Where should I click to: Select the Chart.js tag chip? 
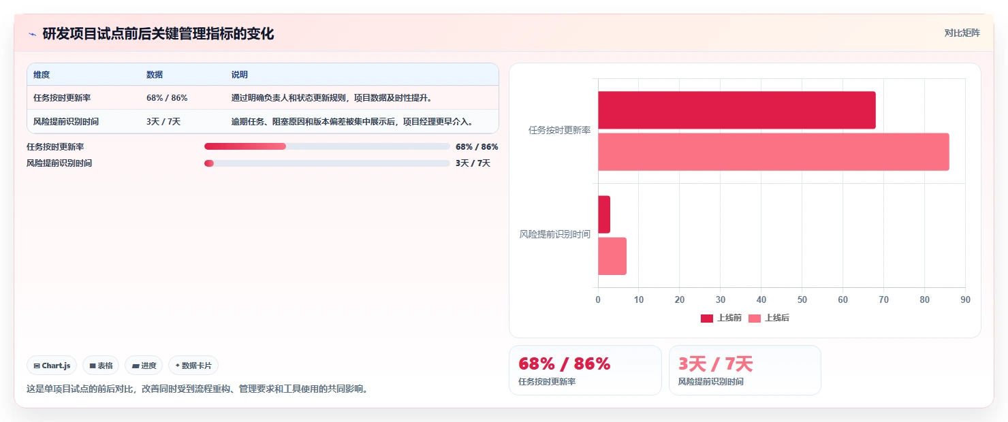(52, 366)
